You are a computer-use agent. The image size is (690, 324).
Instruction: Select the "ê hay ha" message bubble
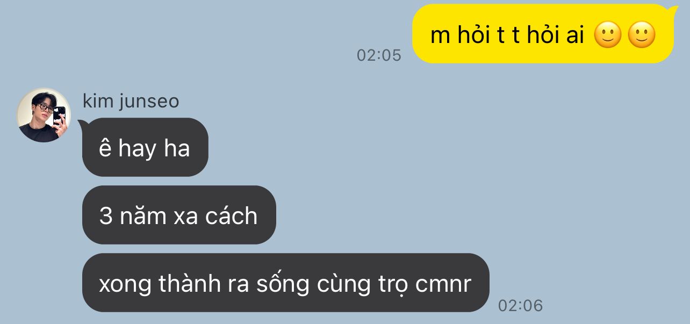coord(145,147)
